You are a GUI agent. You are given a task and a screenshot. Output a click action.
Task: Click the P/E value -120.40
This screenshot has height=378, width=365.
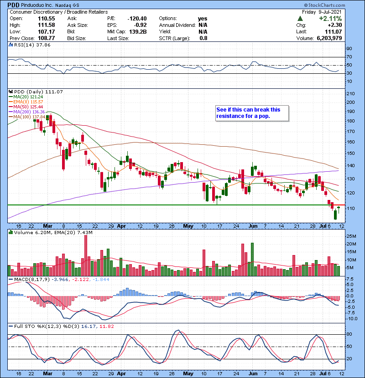[x=137, y=19]
